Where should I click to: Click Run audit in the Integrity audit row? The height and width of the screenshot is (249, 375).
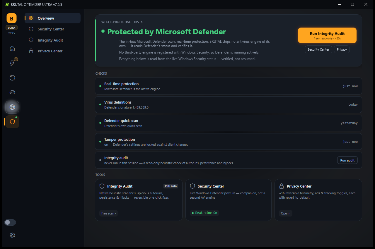point(347,160)
